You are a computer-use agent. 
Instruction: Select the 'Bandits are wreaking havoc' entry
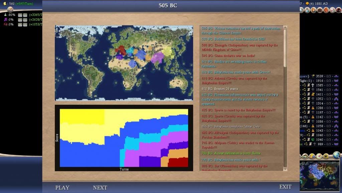pyautogui.click(x=241, y=64)
